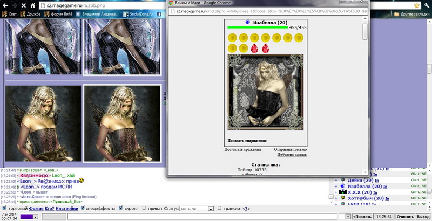The height and width of the screenshot is (221, 432).
Task: Expand the plus beside Хотт@быч (20)
Action: click(336, 198)
